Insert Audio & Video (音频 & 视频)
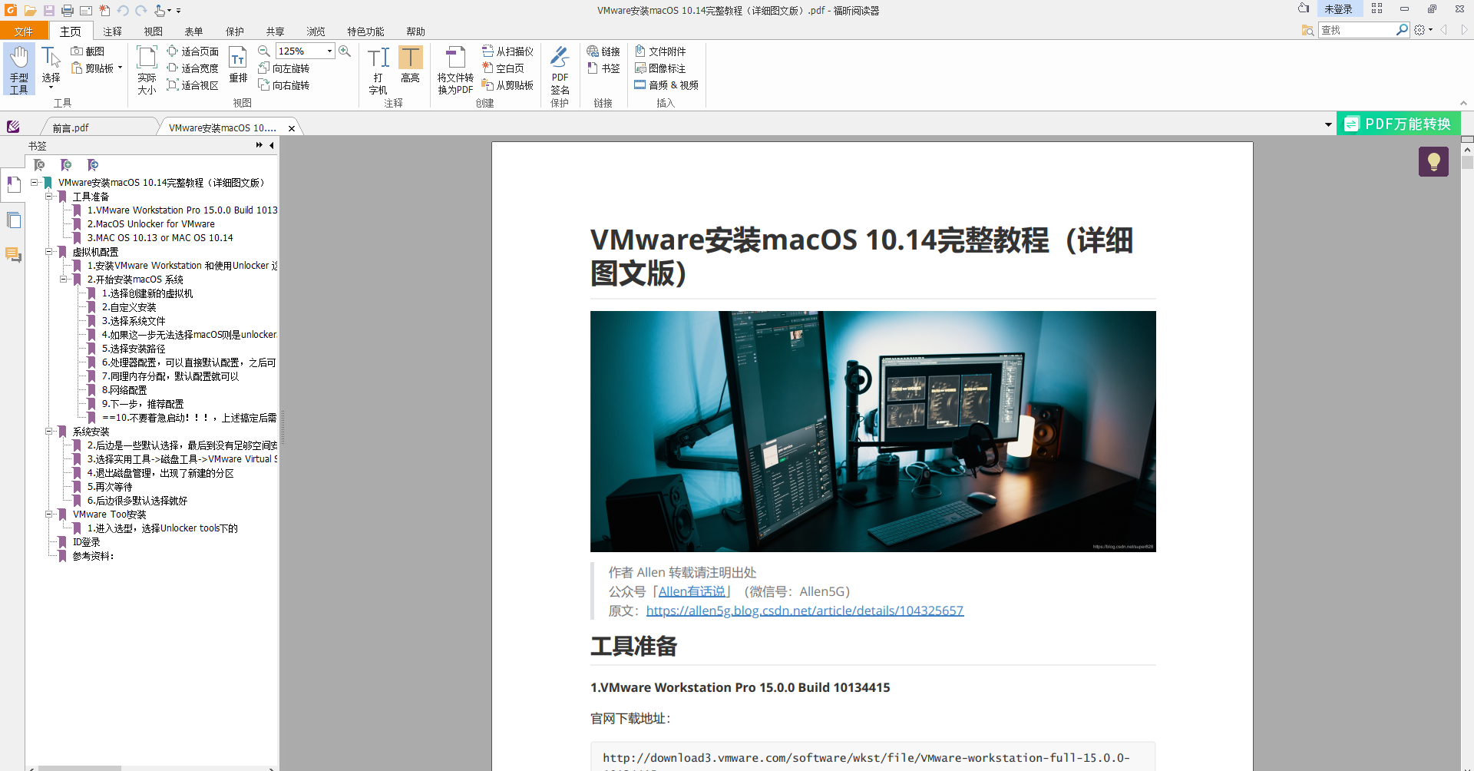 click(666, 85)
